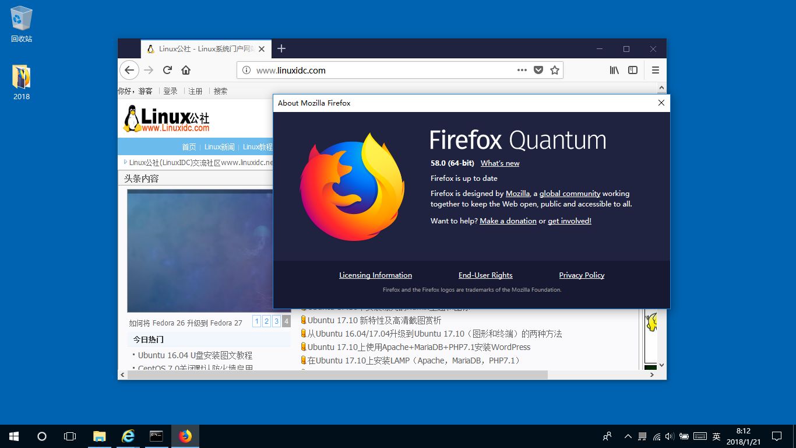
Task: Click the Linux公社 site logo
Action: click(167, 119)
